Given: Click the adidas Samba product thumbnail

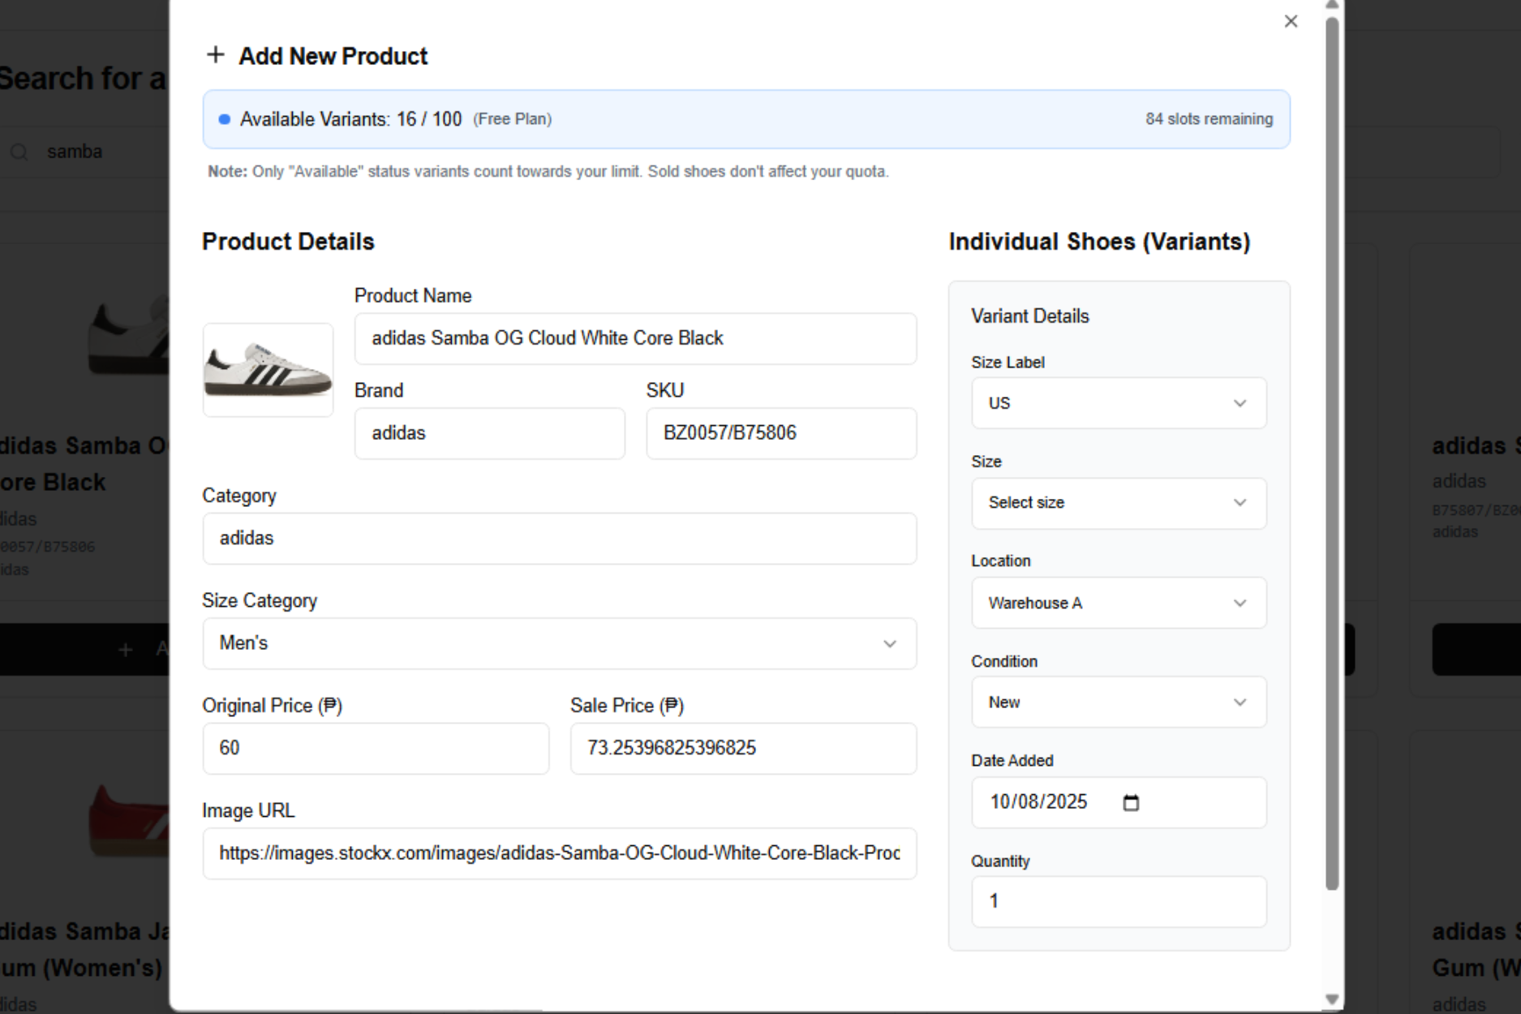Looking at the screenshot, I should [x=268, y=370].
